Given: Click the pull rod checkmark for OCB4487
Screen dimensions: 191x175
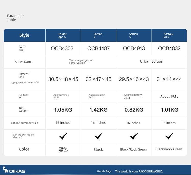Looking at the screenshot, I should tap(99, 136).
